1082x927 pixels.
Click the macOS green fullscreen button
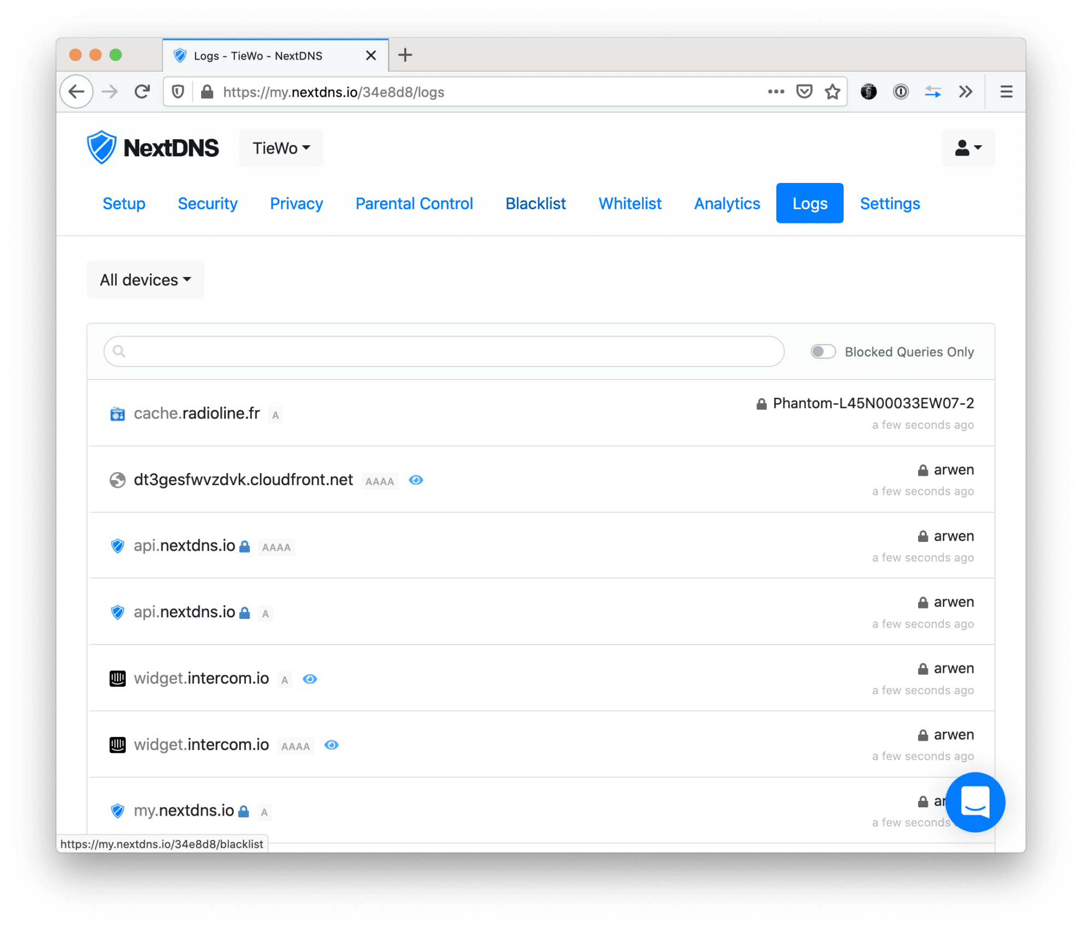[x=116, y=55]
